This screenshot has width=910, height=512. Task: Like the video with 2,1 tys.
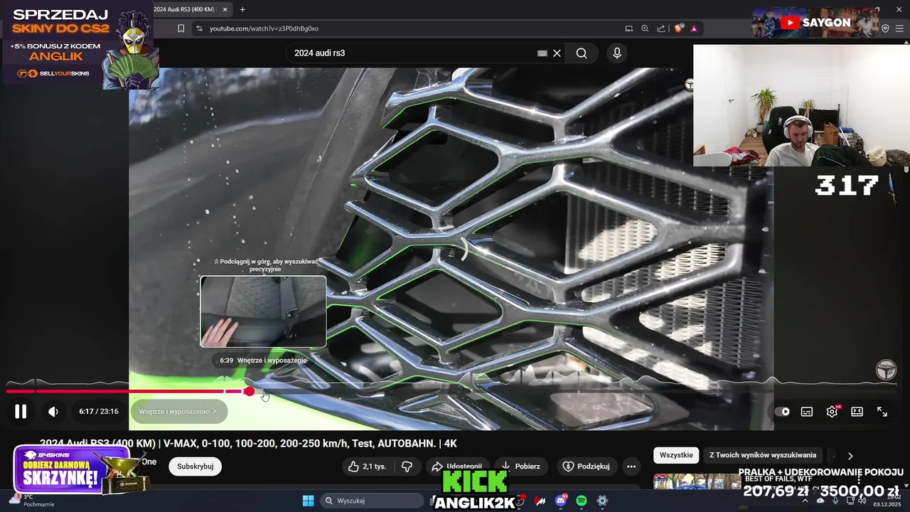click(x=367, y=466)
